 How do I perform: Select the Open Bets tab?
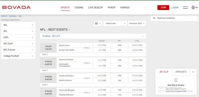pos(181,72)
